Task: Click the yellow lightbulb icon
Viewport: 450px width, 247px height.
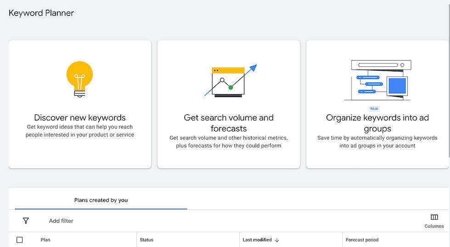Action: tap(79, 79)
